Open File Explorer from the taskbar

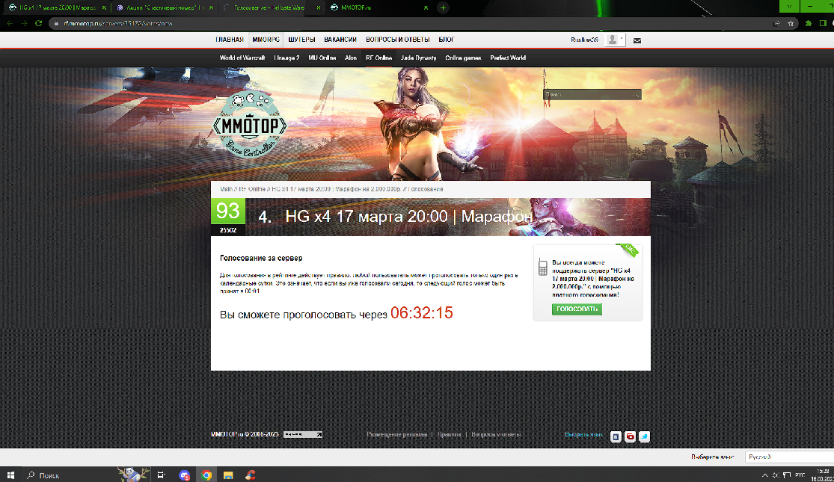(228, 475)
